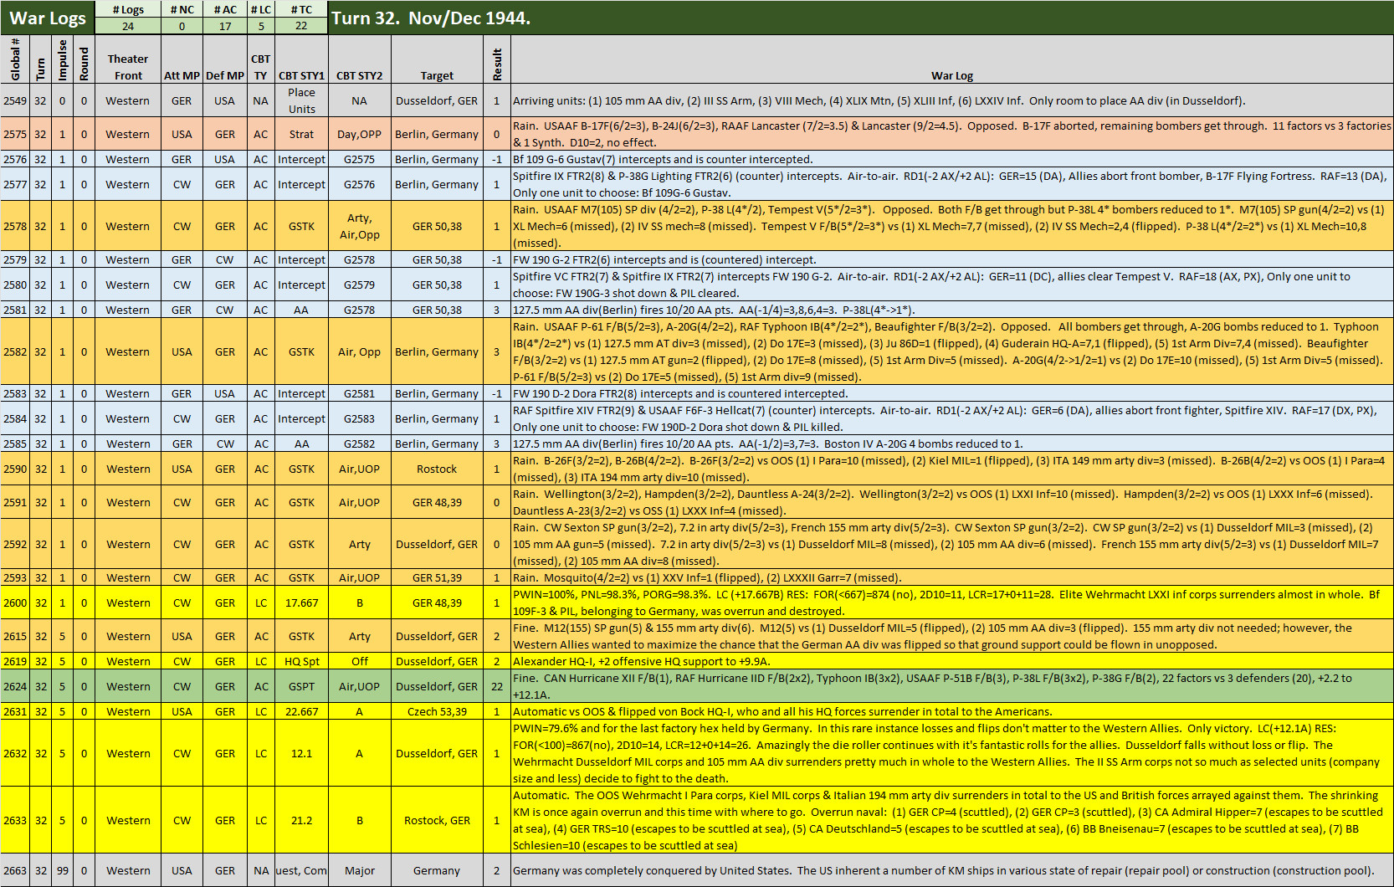
Task: Click the "GSPT" cell in row 2624
Action: [301, 686]
